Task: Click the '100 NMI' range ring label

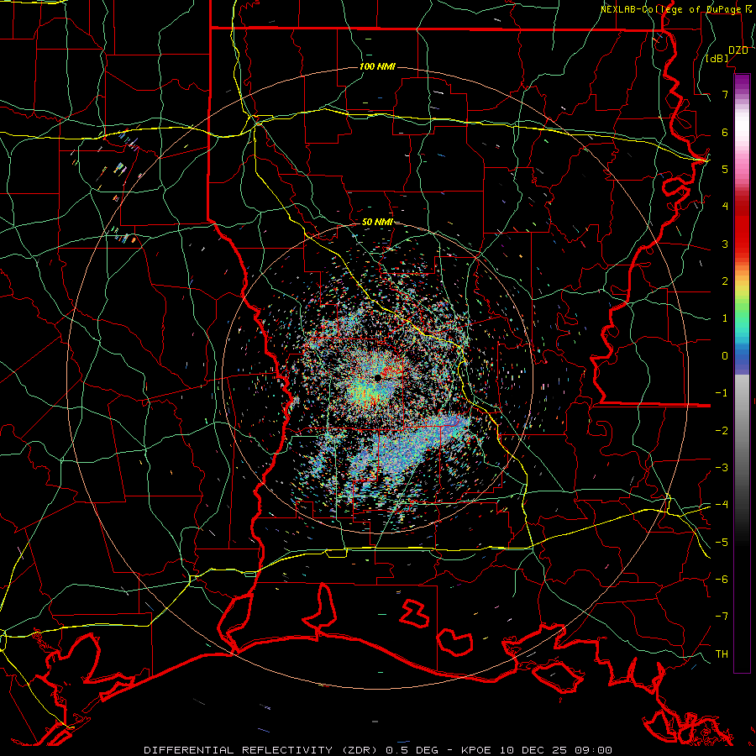Action: coord(377,66)
